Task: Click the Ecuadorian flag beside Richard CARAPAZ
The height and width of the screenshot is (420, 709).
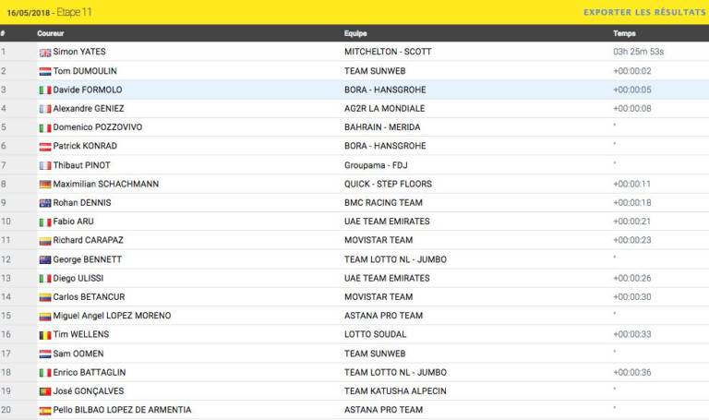Action: pyautogui.click(x=45, y=241)
